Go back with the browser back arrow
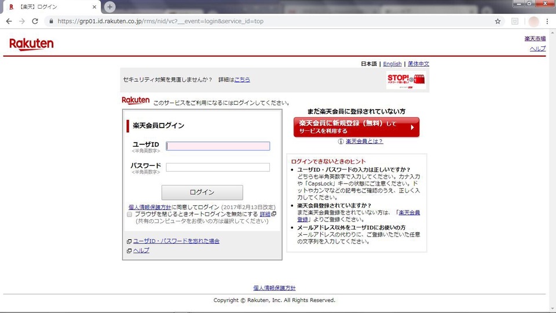 9,21
